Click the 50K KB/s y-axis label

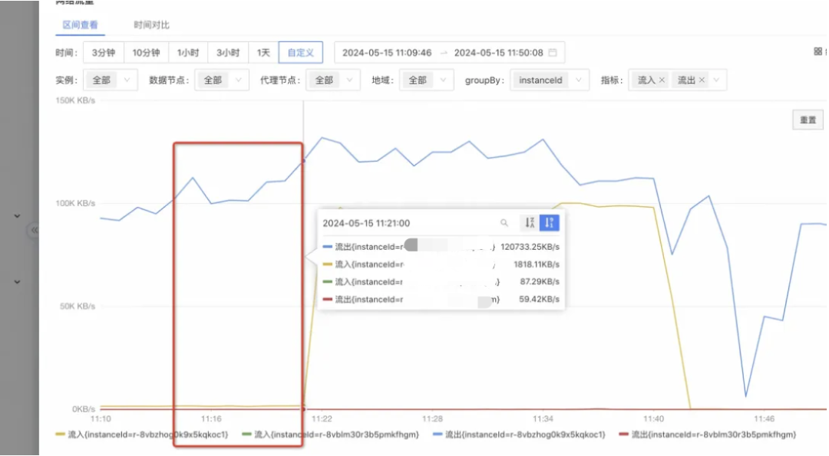[x=78, y=306]
